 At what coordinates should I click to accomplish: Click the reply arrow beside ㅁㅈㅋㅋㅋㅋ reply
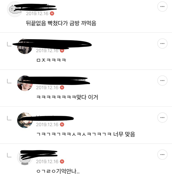pyautogui.click(x=9, y=44)
